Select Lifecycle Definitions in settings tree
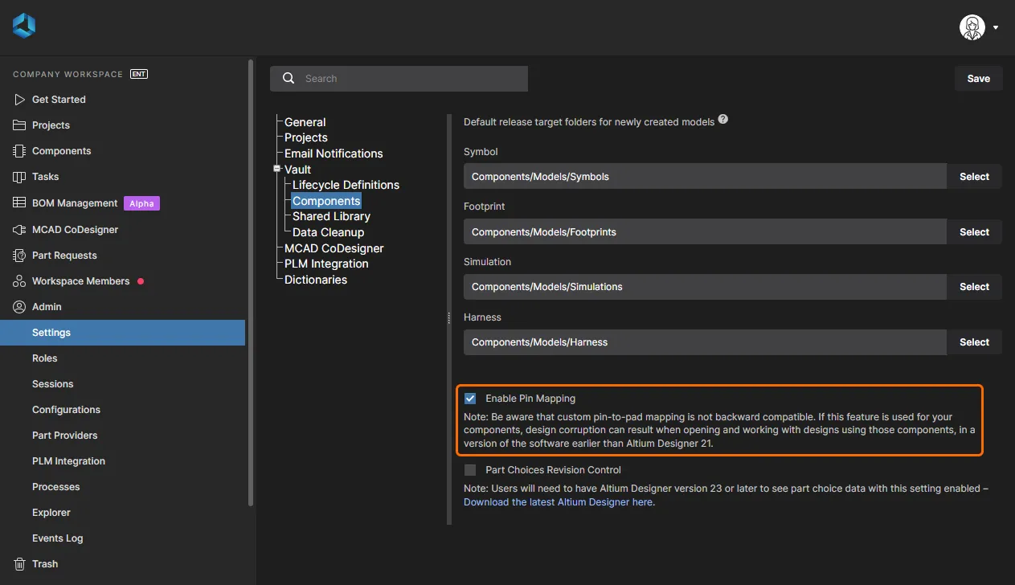 click(x=346, y=185)
